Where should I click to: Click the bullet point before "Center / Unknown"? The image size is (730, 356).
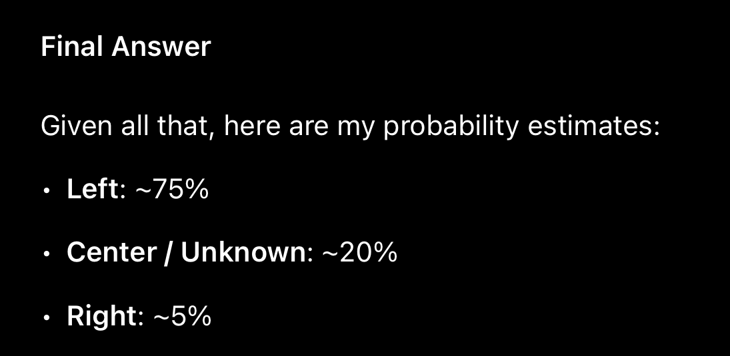point(46,254)
